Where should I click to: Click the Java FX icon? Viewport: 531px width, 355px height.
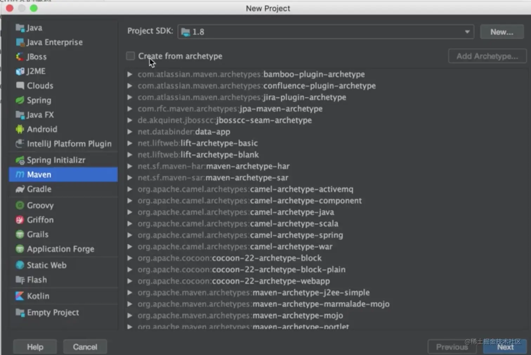(x=20, y=115)
